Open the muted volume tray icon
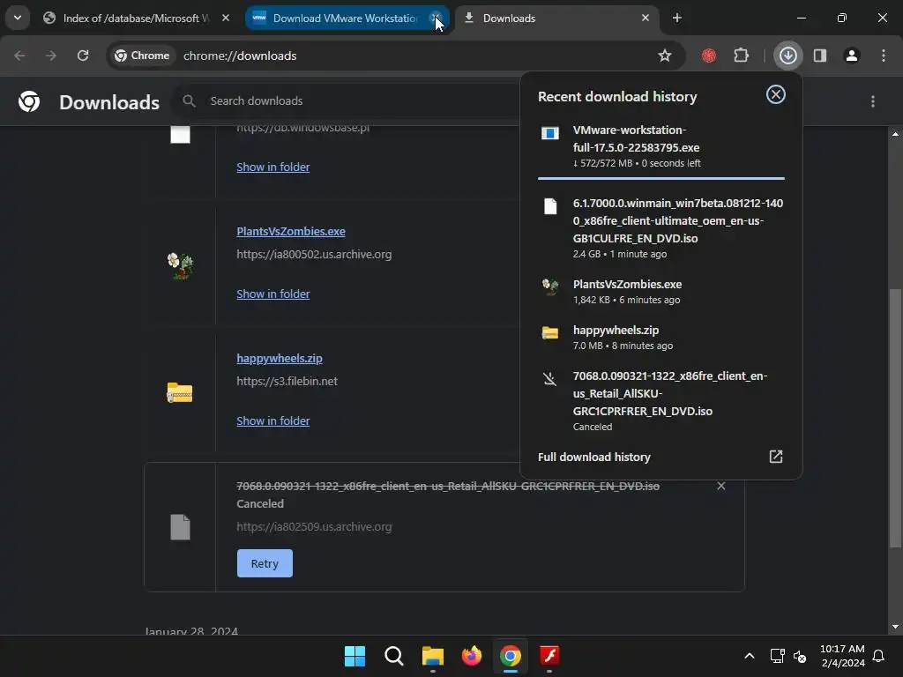The width and height of the screenshot is (903, 677). coord(800,656)
